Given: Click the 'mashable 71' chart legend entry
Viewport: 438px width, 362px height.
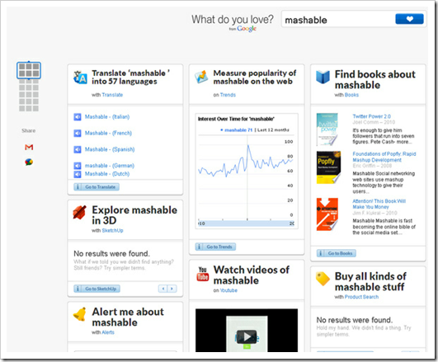Looking at the screenshot, I should coord(237,130).
